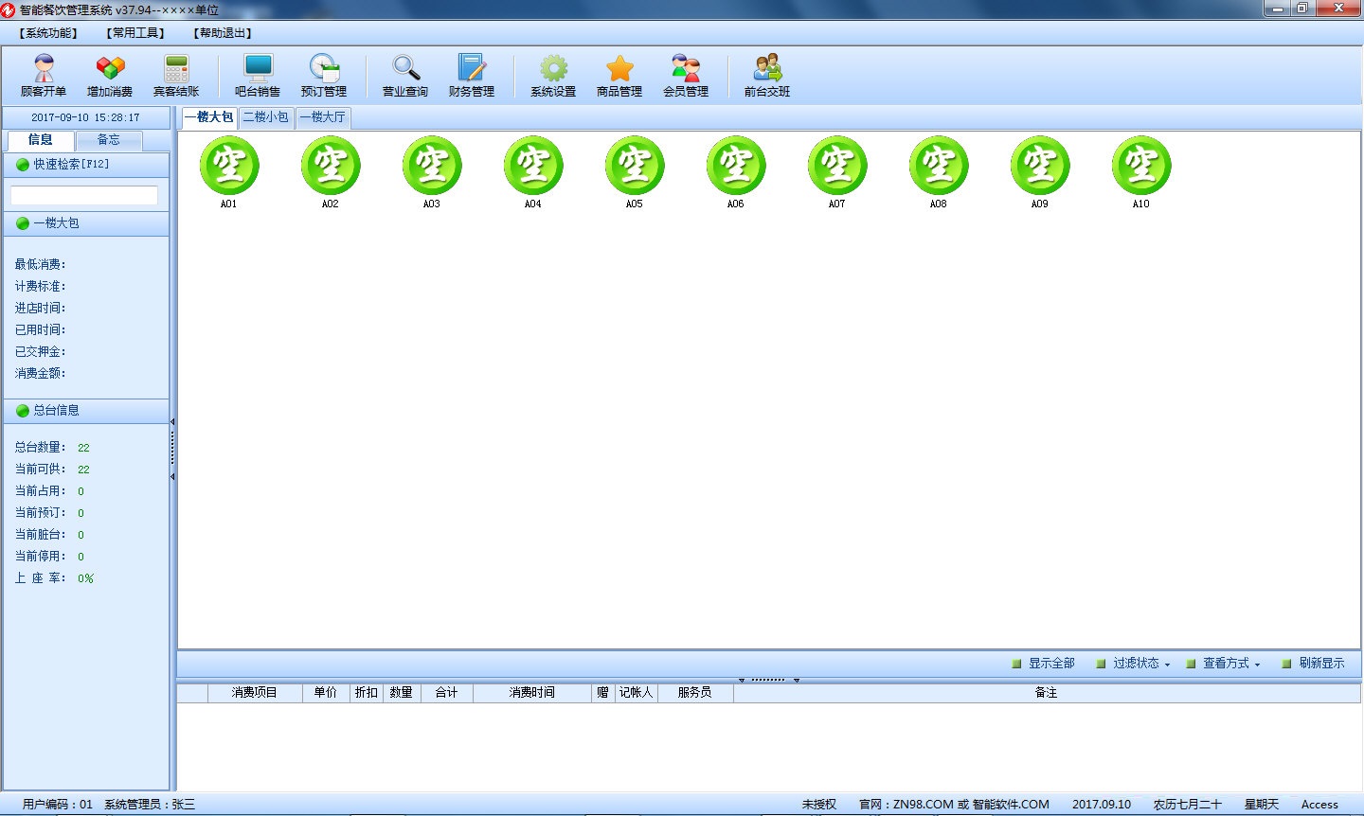Click the 显示全部 button

tap(1043, 664)
